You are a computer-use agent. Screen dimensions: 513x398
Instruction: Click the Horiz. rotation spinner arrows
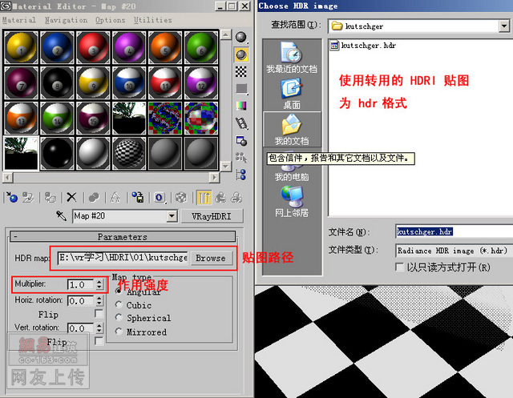[x=99, y=300]
